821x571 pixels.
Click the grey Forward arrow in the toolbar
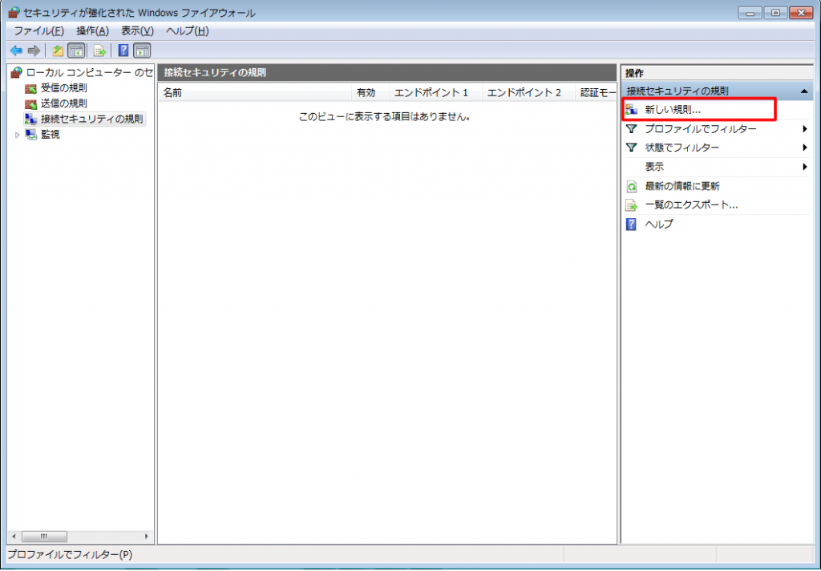click(x=34, y=51)
